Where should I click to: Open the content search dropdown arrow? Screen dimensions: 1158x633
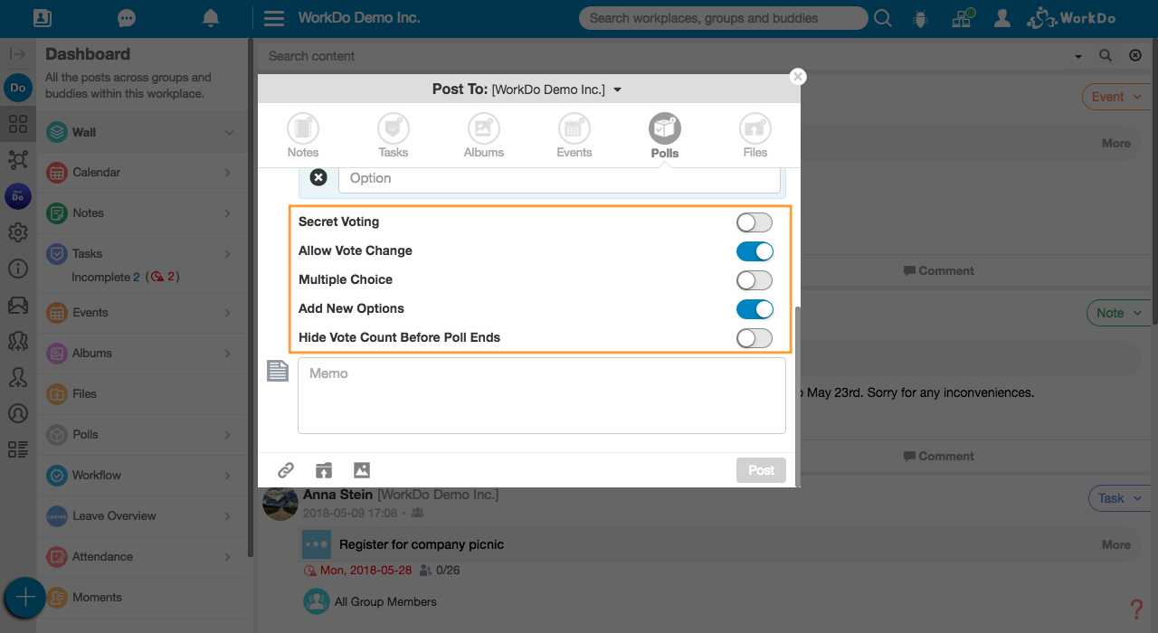(1078, 56)
